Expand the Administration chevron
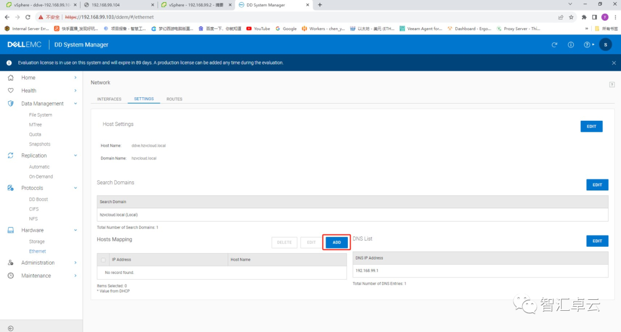 click(x=75, y=263)
